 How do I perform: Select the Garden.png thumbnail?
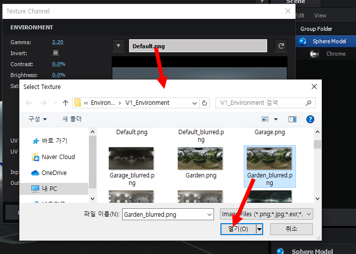[200, 159]
